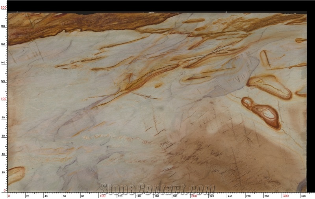This screenshot has height=199, width=315.
Task: Click the red 200 label on vertical ruler
Action: tap(4, 7)
